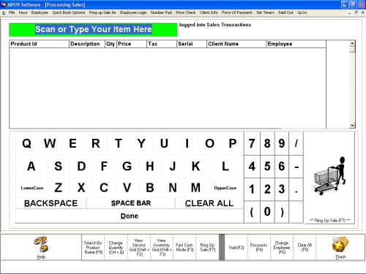Click the Done button below the keyboard
This screenshot has width=366, height=274.
click(x=130, y=216)
